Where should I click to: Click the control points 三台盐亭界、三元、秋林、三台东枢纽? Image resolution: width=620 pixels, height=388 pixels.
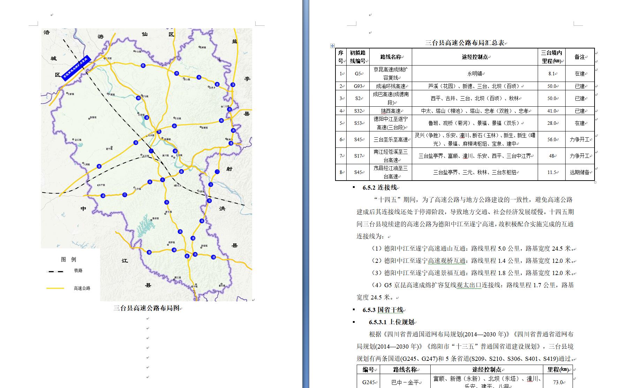pyautogui.click(x=475, y=172)
